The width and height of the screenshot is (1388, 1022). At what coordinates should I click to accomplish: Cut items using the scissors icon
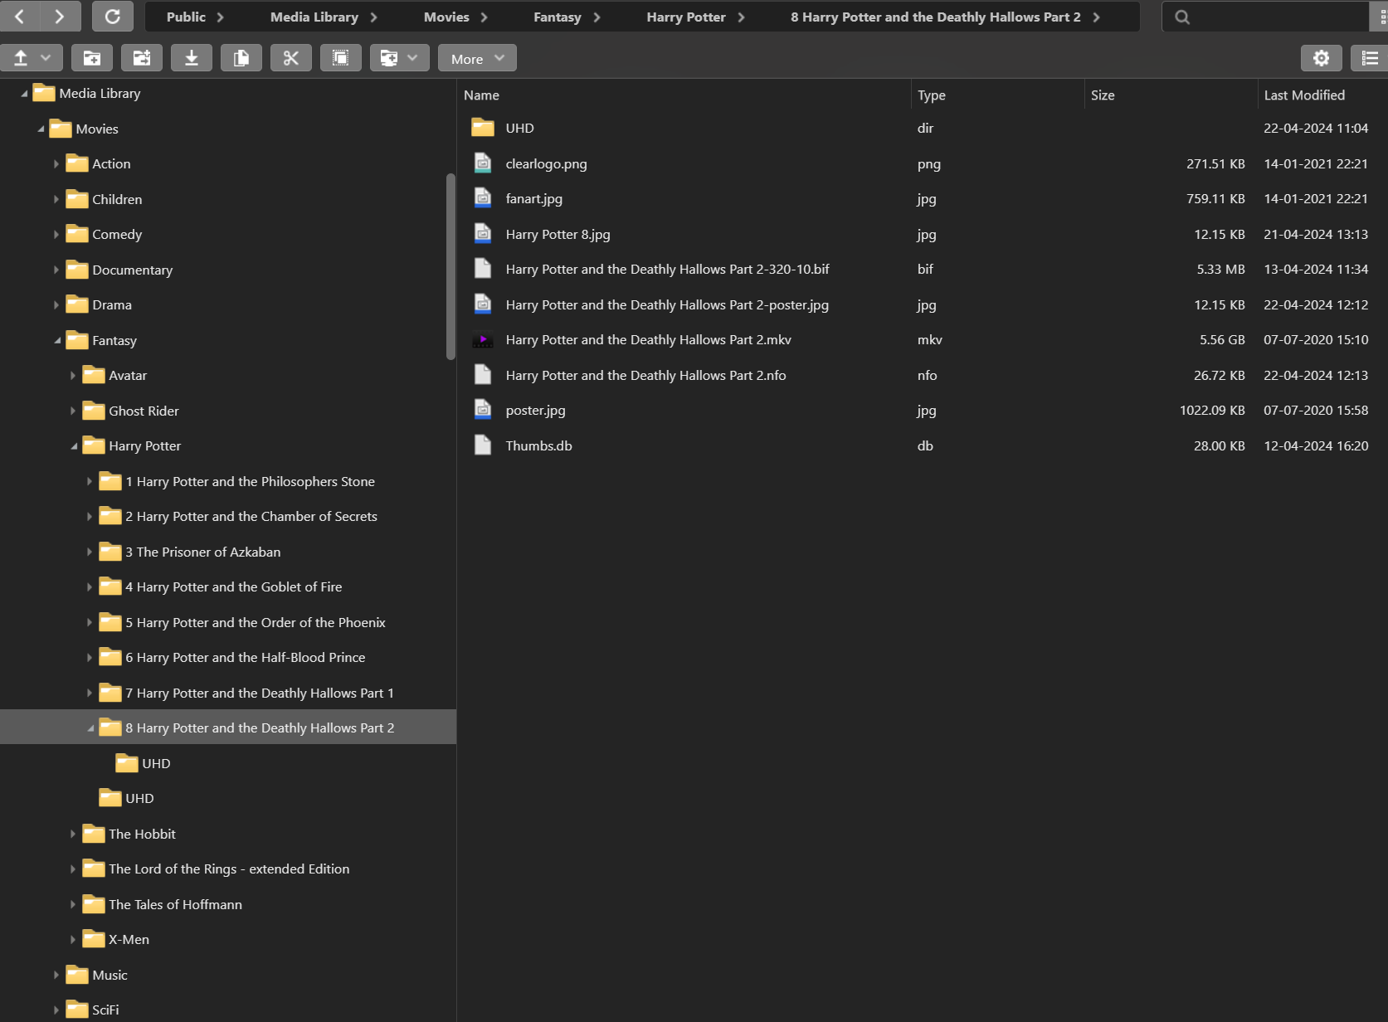pos(291,58)
